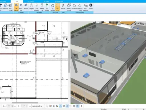
Task: Click the dy value input field
Action: click(x=24, y=106)
